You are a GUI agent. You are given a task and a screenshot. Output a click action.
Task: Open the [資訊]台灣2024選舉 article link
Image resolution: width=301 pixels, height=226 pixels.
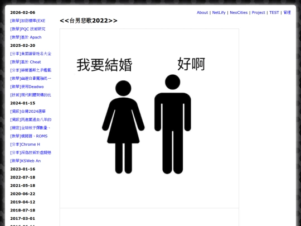click(28, 112)
